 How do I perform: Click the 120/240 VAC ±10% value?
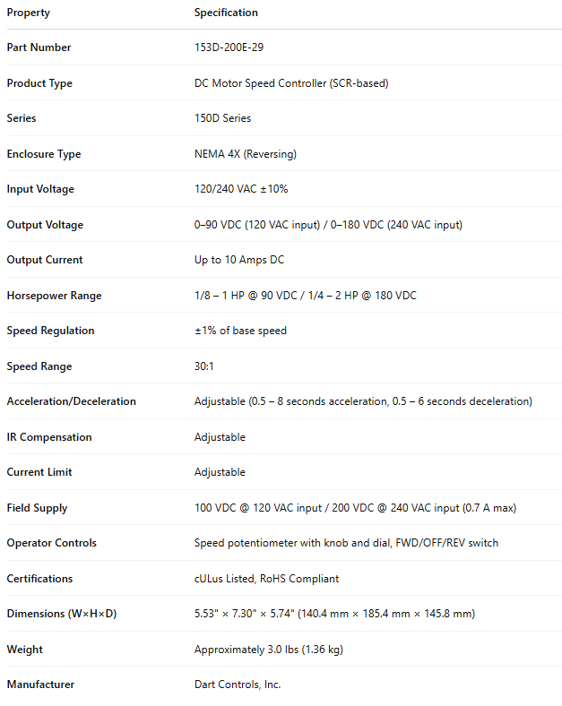point(241,189)
